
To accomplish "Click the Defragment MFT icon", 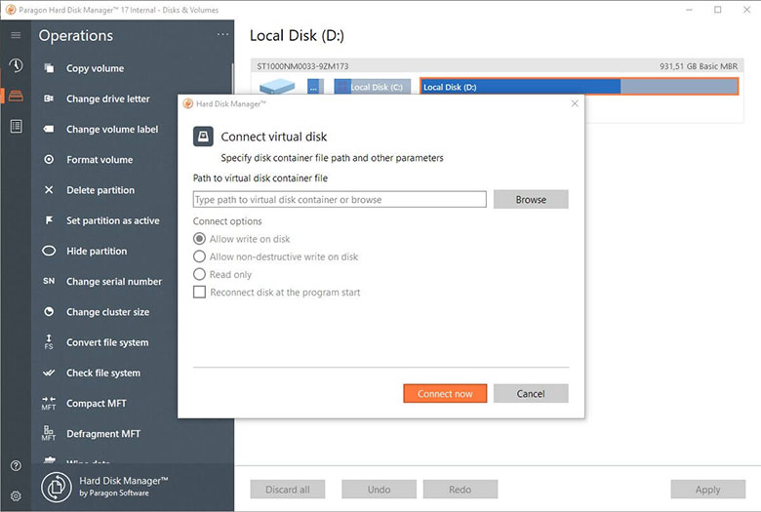I will [x=49, y=433].
